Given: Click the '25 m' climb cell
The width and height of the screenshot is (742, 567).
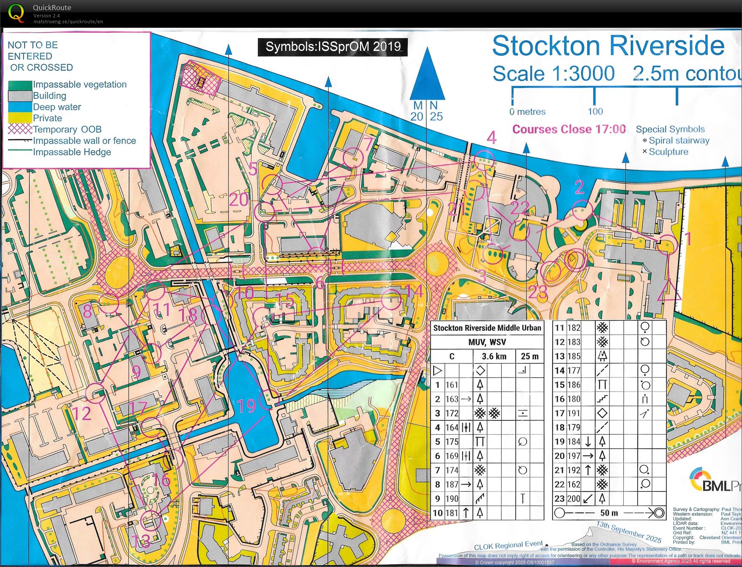Looking at the screenshot, I should click(529, 357).
